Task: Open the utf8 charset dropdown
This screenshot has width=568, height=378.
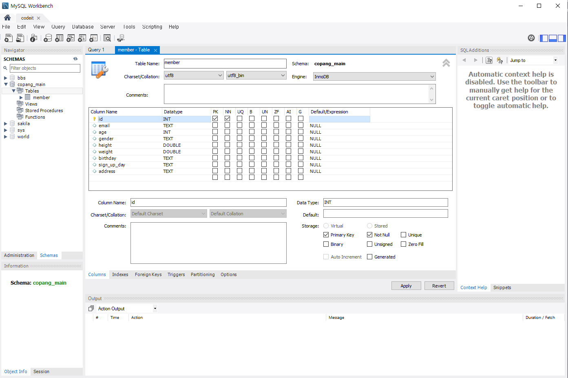Action: pyautogui.click(x=194, y=75)
